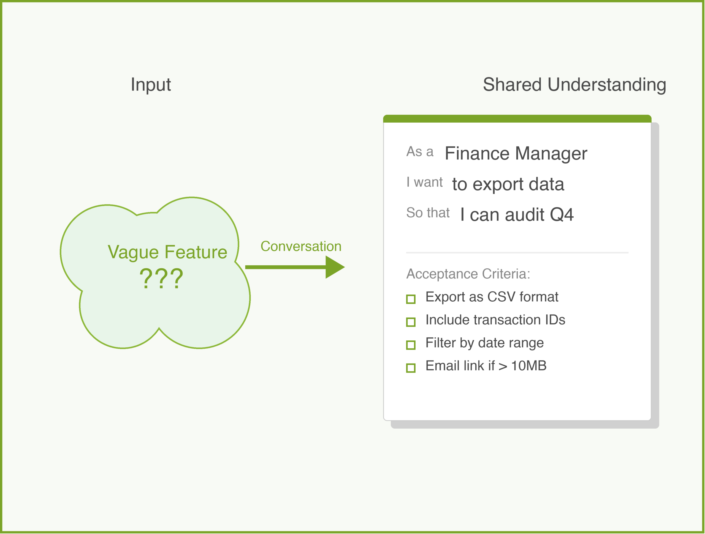Check the "Export as CSV format" checkbox

pos(411,299)
